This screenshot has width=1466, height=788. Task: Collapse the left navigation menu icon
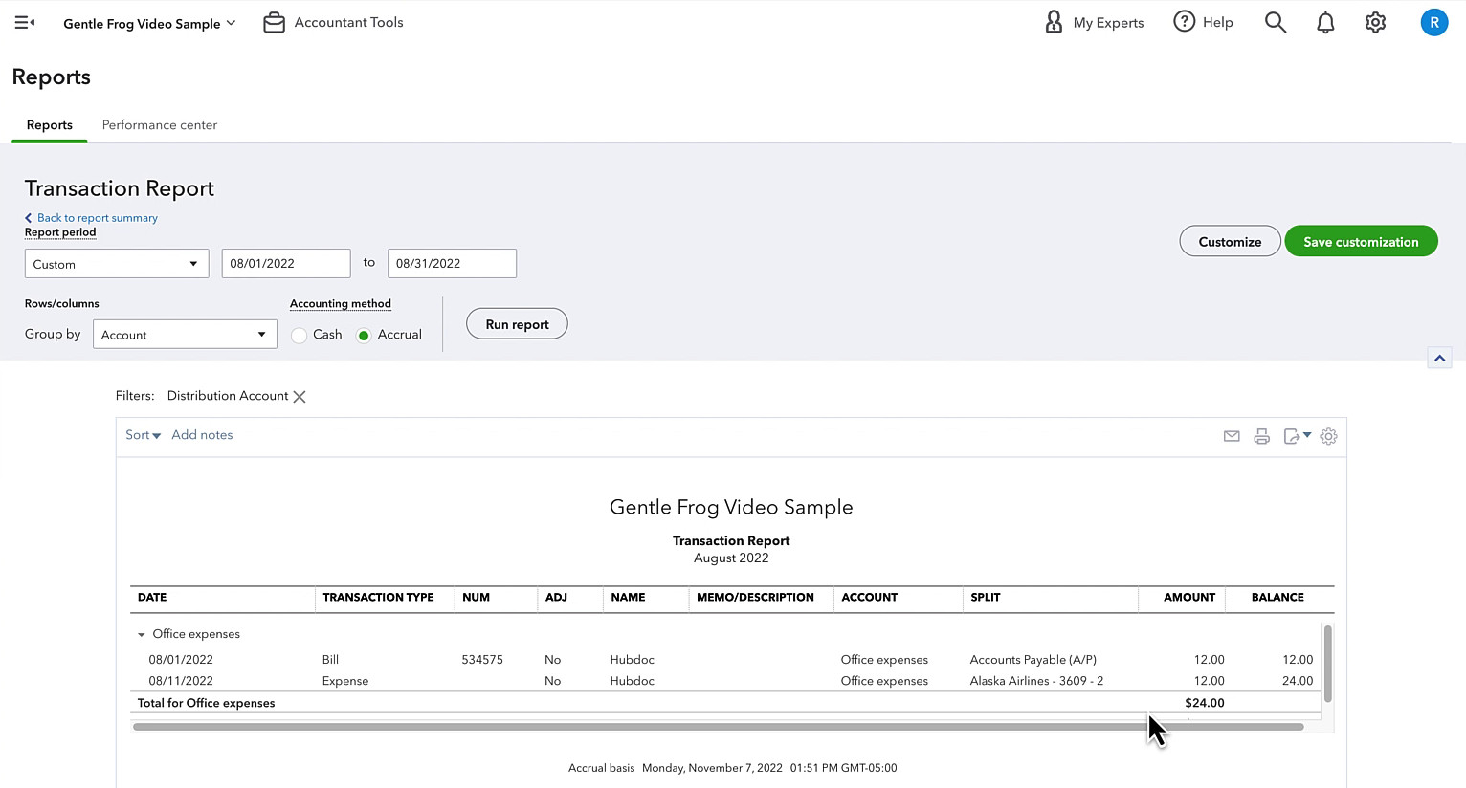[25, 22]
